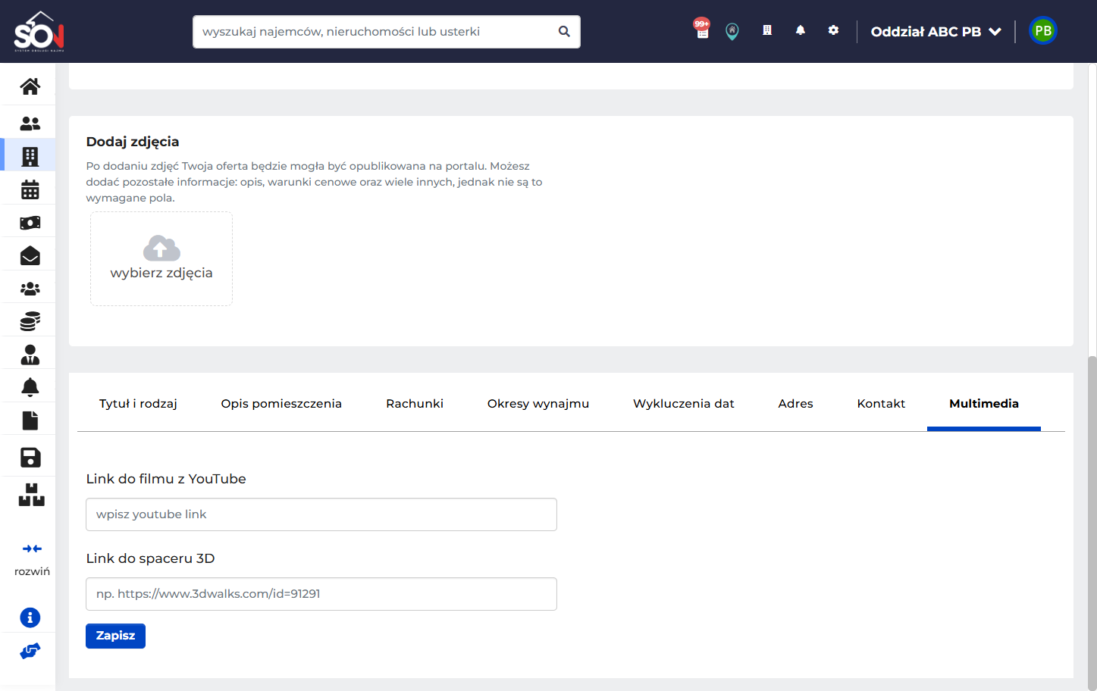Open the banknote payments sidebar icon
The width and height of the screenshot is (1097, 691).
coord(30,223)
